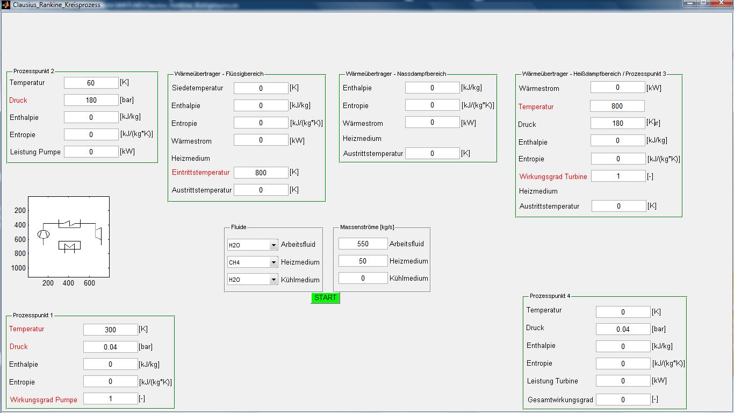Image resolution: width=734 pixels, height=413 pixels.
Task: Select the Arbeitsfluid mass flow field
Action: [x=363, y=244]
